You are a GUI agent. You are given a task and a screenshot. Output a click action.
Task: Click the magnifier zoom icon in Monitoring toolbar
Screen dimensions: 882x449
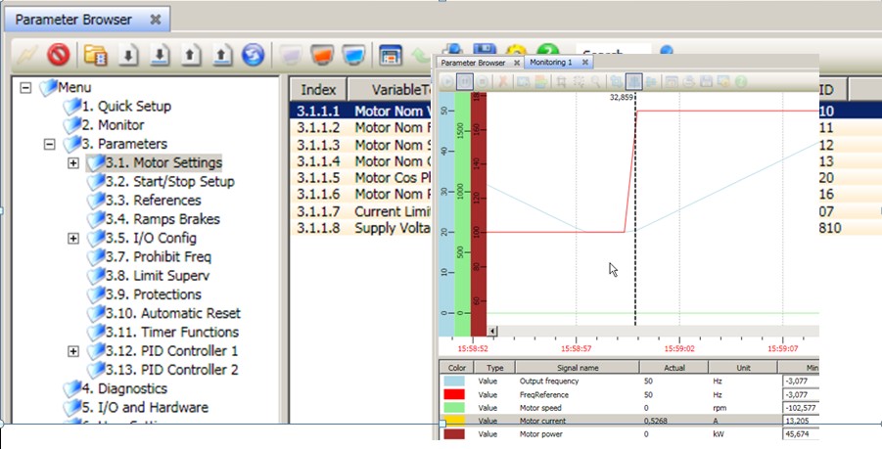596,82
